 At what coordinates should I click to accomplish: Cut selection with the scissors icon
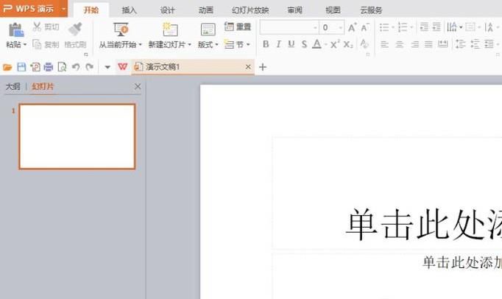click(37, 27)
